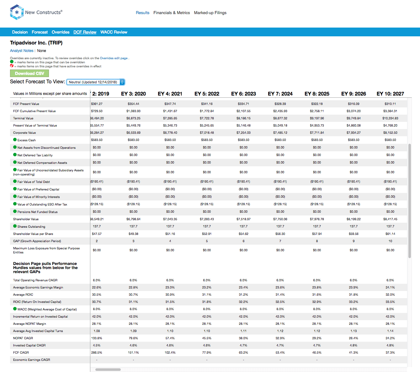The width and height of the screenshot is (420, 379).
Task: Select the EY 3: 2020 column header
Action: point(133,94)
